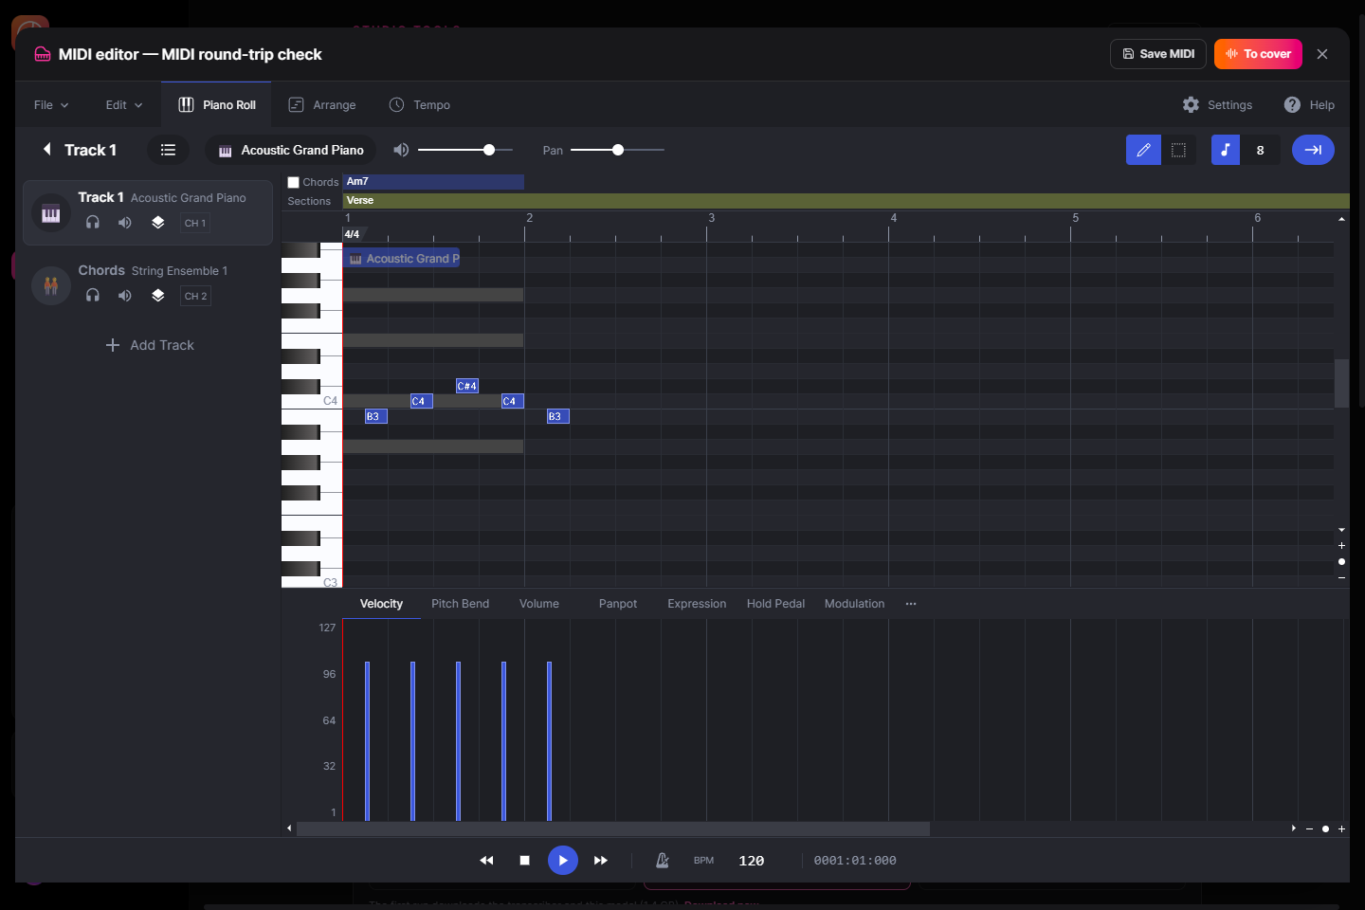
Task: Solo the Chords track with its headphones icon
Action: pos(93,296)
